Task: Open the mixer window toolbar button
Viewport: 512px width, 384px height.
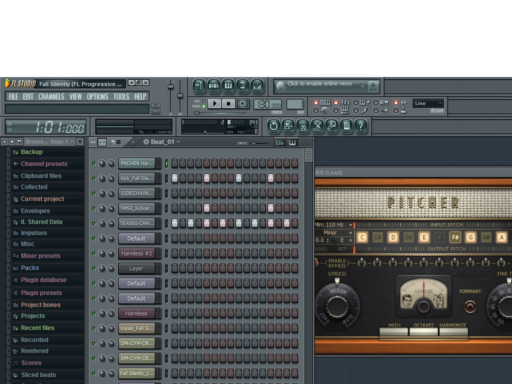Action: [257, 86]
